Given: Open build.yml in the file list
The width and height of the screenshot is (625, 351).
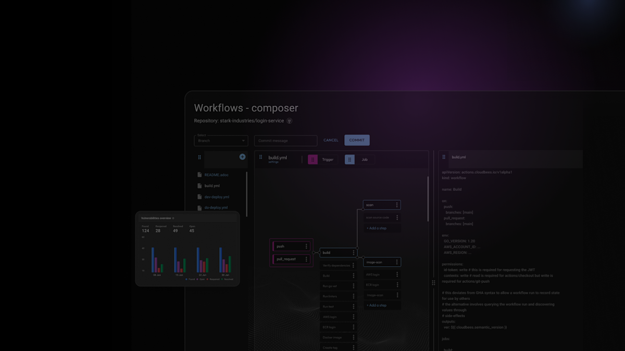Looking at the screenshot, I should (212, 186).
